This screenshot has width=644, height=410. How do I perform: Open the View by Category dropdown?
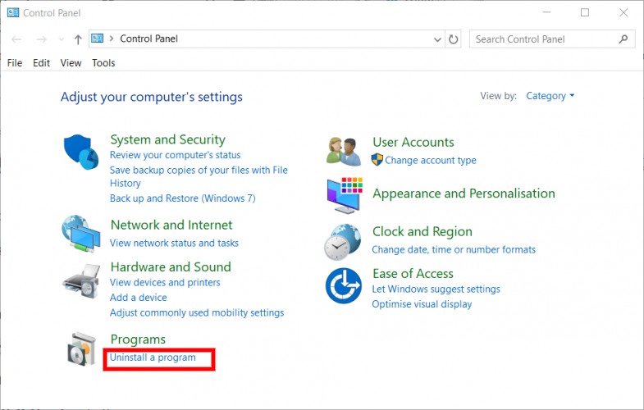[550, 96]
